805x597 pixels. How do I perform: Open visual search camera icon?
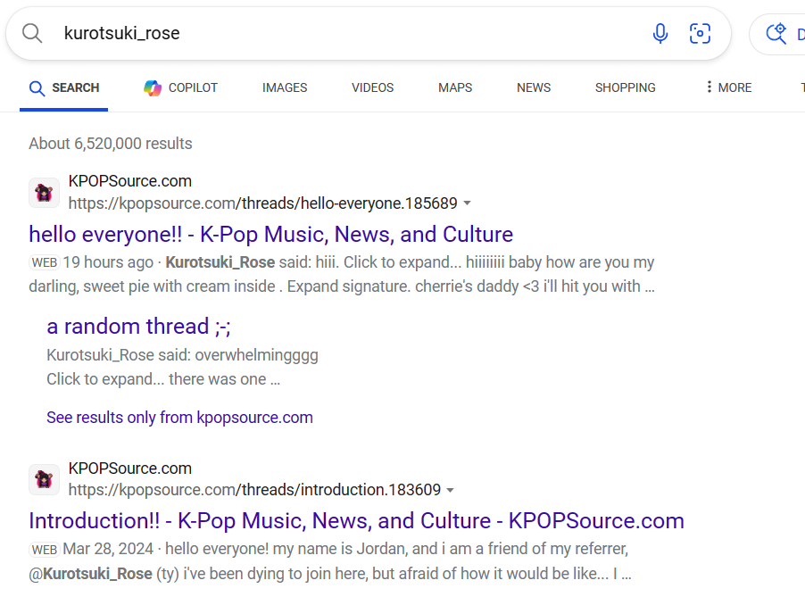coord(700,33)
